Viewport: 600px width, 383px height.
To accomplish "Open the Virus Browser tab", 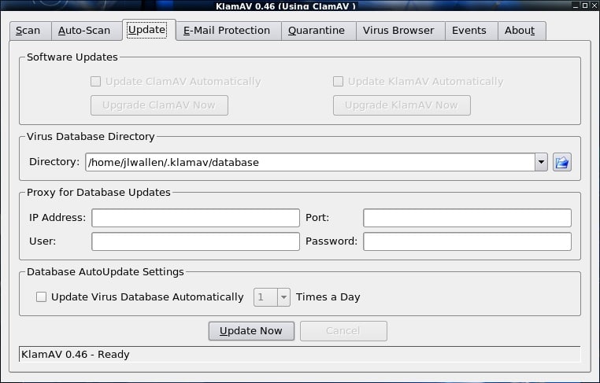I will [398, 31].
